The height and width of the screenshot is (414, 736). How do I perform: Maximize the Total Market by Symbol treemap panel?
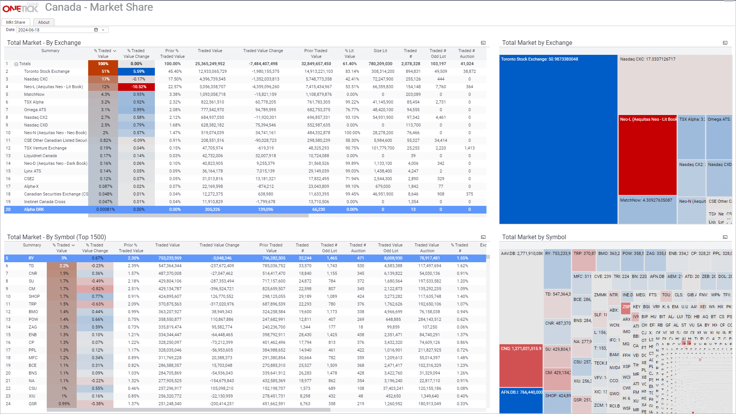pos(725,237)
